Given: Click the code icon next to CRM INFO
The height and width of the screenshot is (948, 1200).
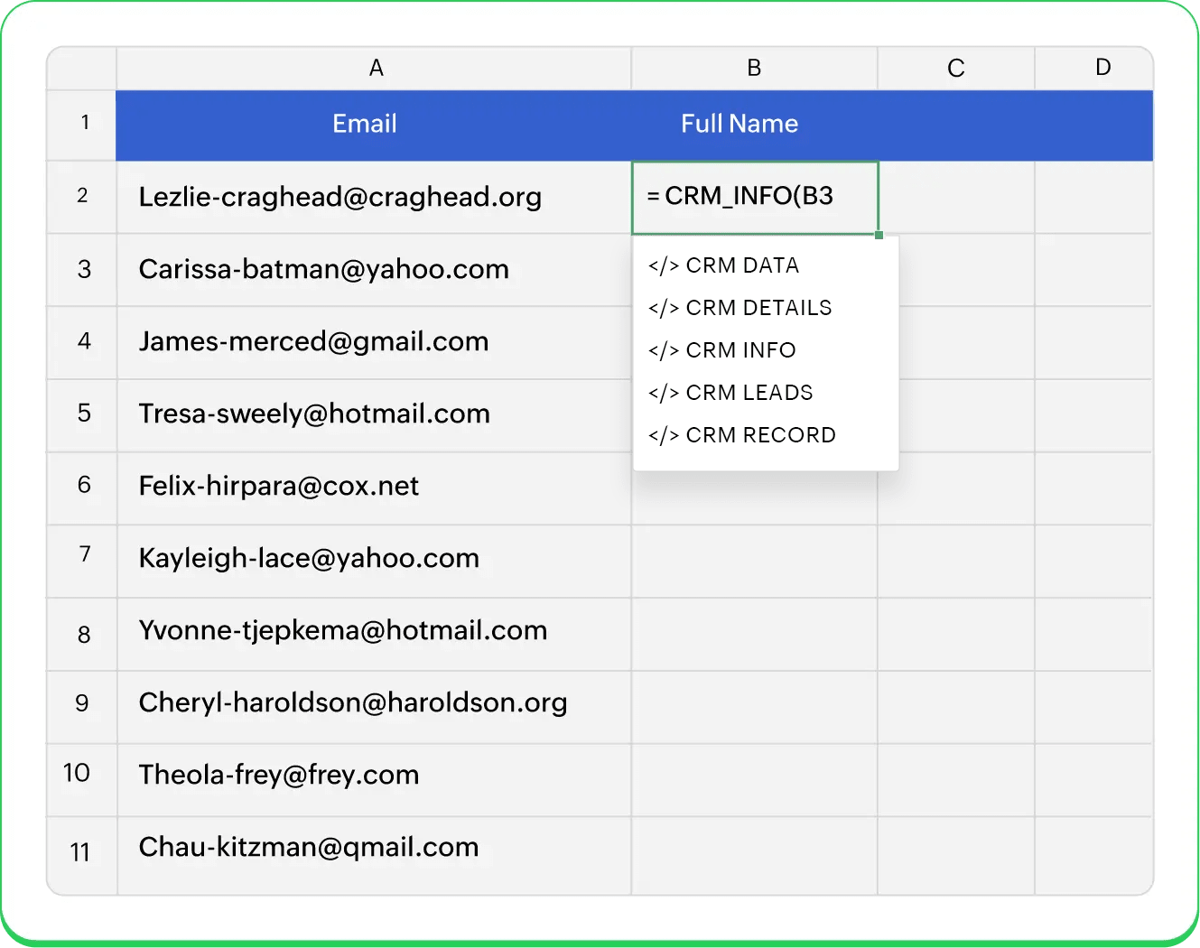Looking at the screenshot, I should click(x=664, y=349).
